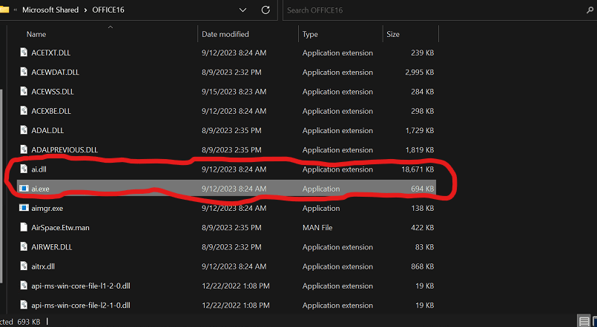
Task: Select the ADAL.DLL file name
Action: pyautogui.click(x=47, y=130)
